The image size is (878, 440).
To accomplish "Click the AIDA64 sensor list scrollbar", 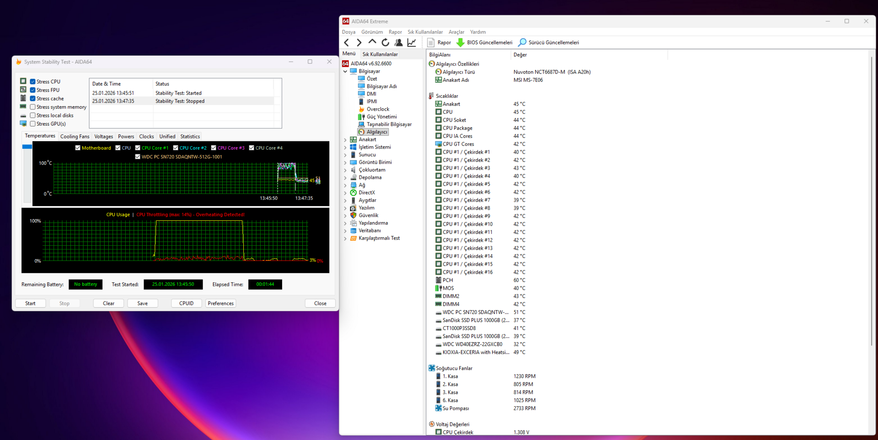I will pyautogui.click(x=872, y=201).
